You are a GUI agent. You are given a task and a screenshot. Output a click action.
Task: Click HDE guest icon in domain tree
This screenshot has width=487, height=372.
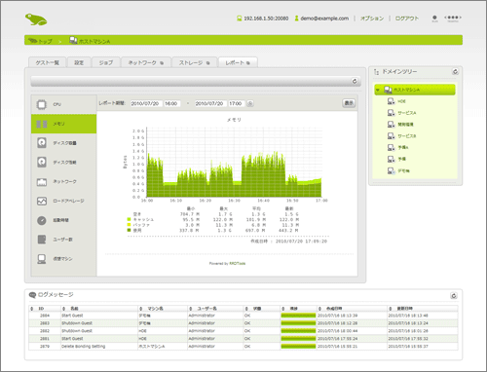point(391,101)
